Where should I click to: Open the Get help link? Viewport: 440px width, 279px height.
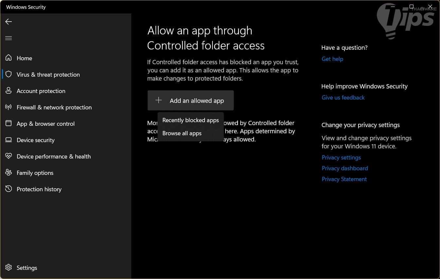(x=332, y=59)
